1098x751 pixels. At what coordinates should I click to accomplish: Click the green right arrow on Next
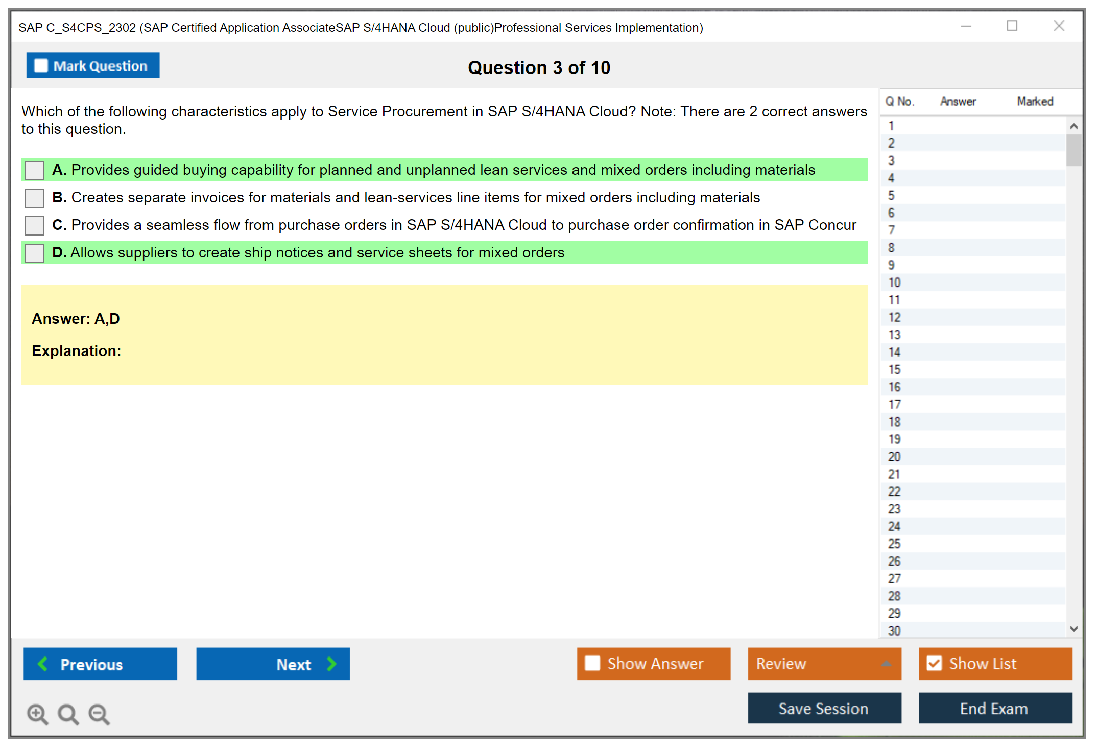click(x=331, y=664)
